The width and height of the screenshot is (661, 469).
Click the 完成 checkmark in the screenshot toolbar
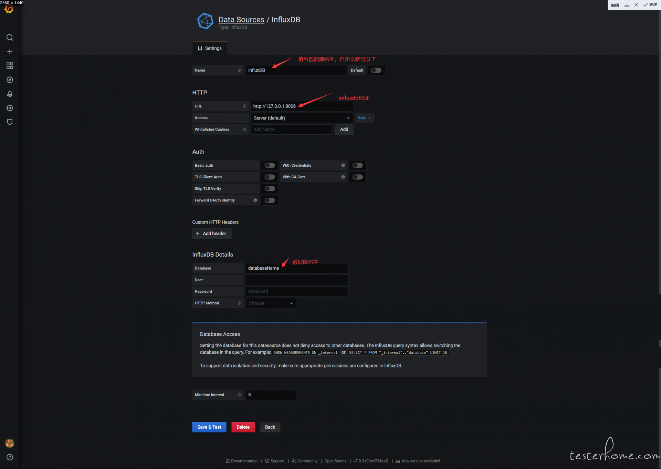click(650, 5)
